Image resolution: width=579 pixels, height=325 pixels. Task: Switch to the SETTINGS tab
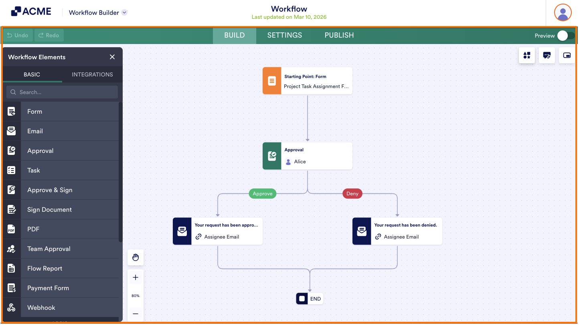tap(284, 35)
